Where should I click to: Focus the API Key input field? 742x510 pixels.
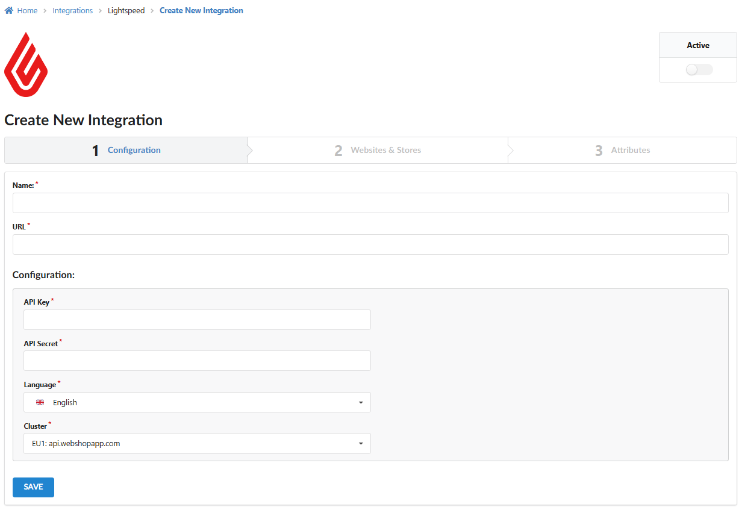click(197, 320)
